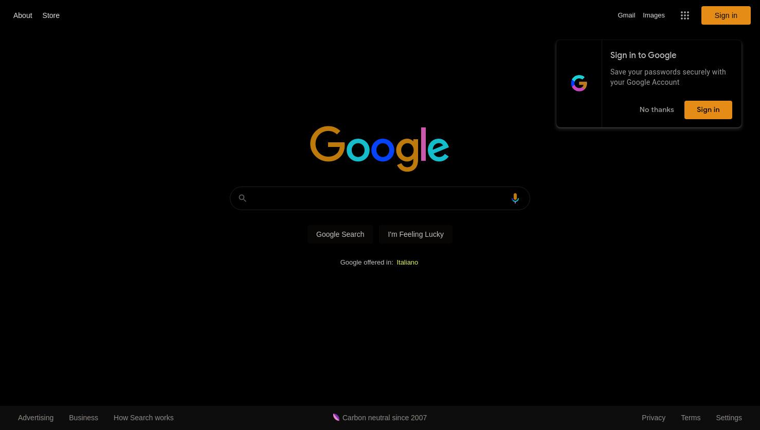Open the Business footer link
Viewport: 760px width, 430px height.
coord(83,418)
